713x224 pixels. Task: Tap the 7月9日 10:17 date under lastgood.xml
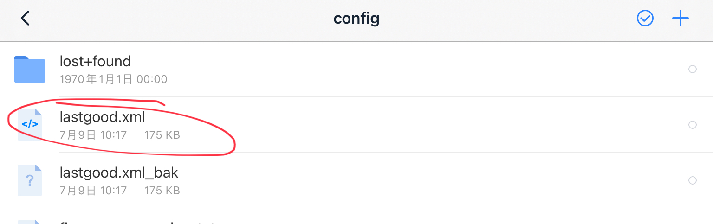click(93, 135)
